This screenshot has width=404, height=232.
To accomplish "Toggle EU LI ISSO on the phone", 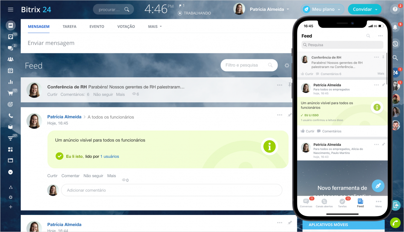I will click(x=310, y=115).
